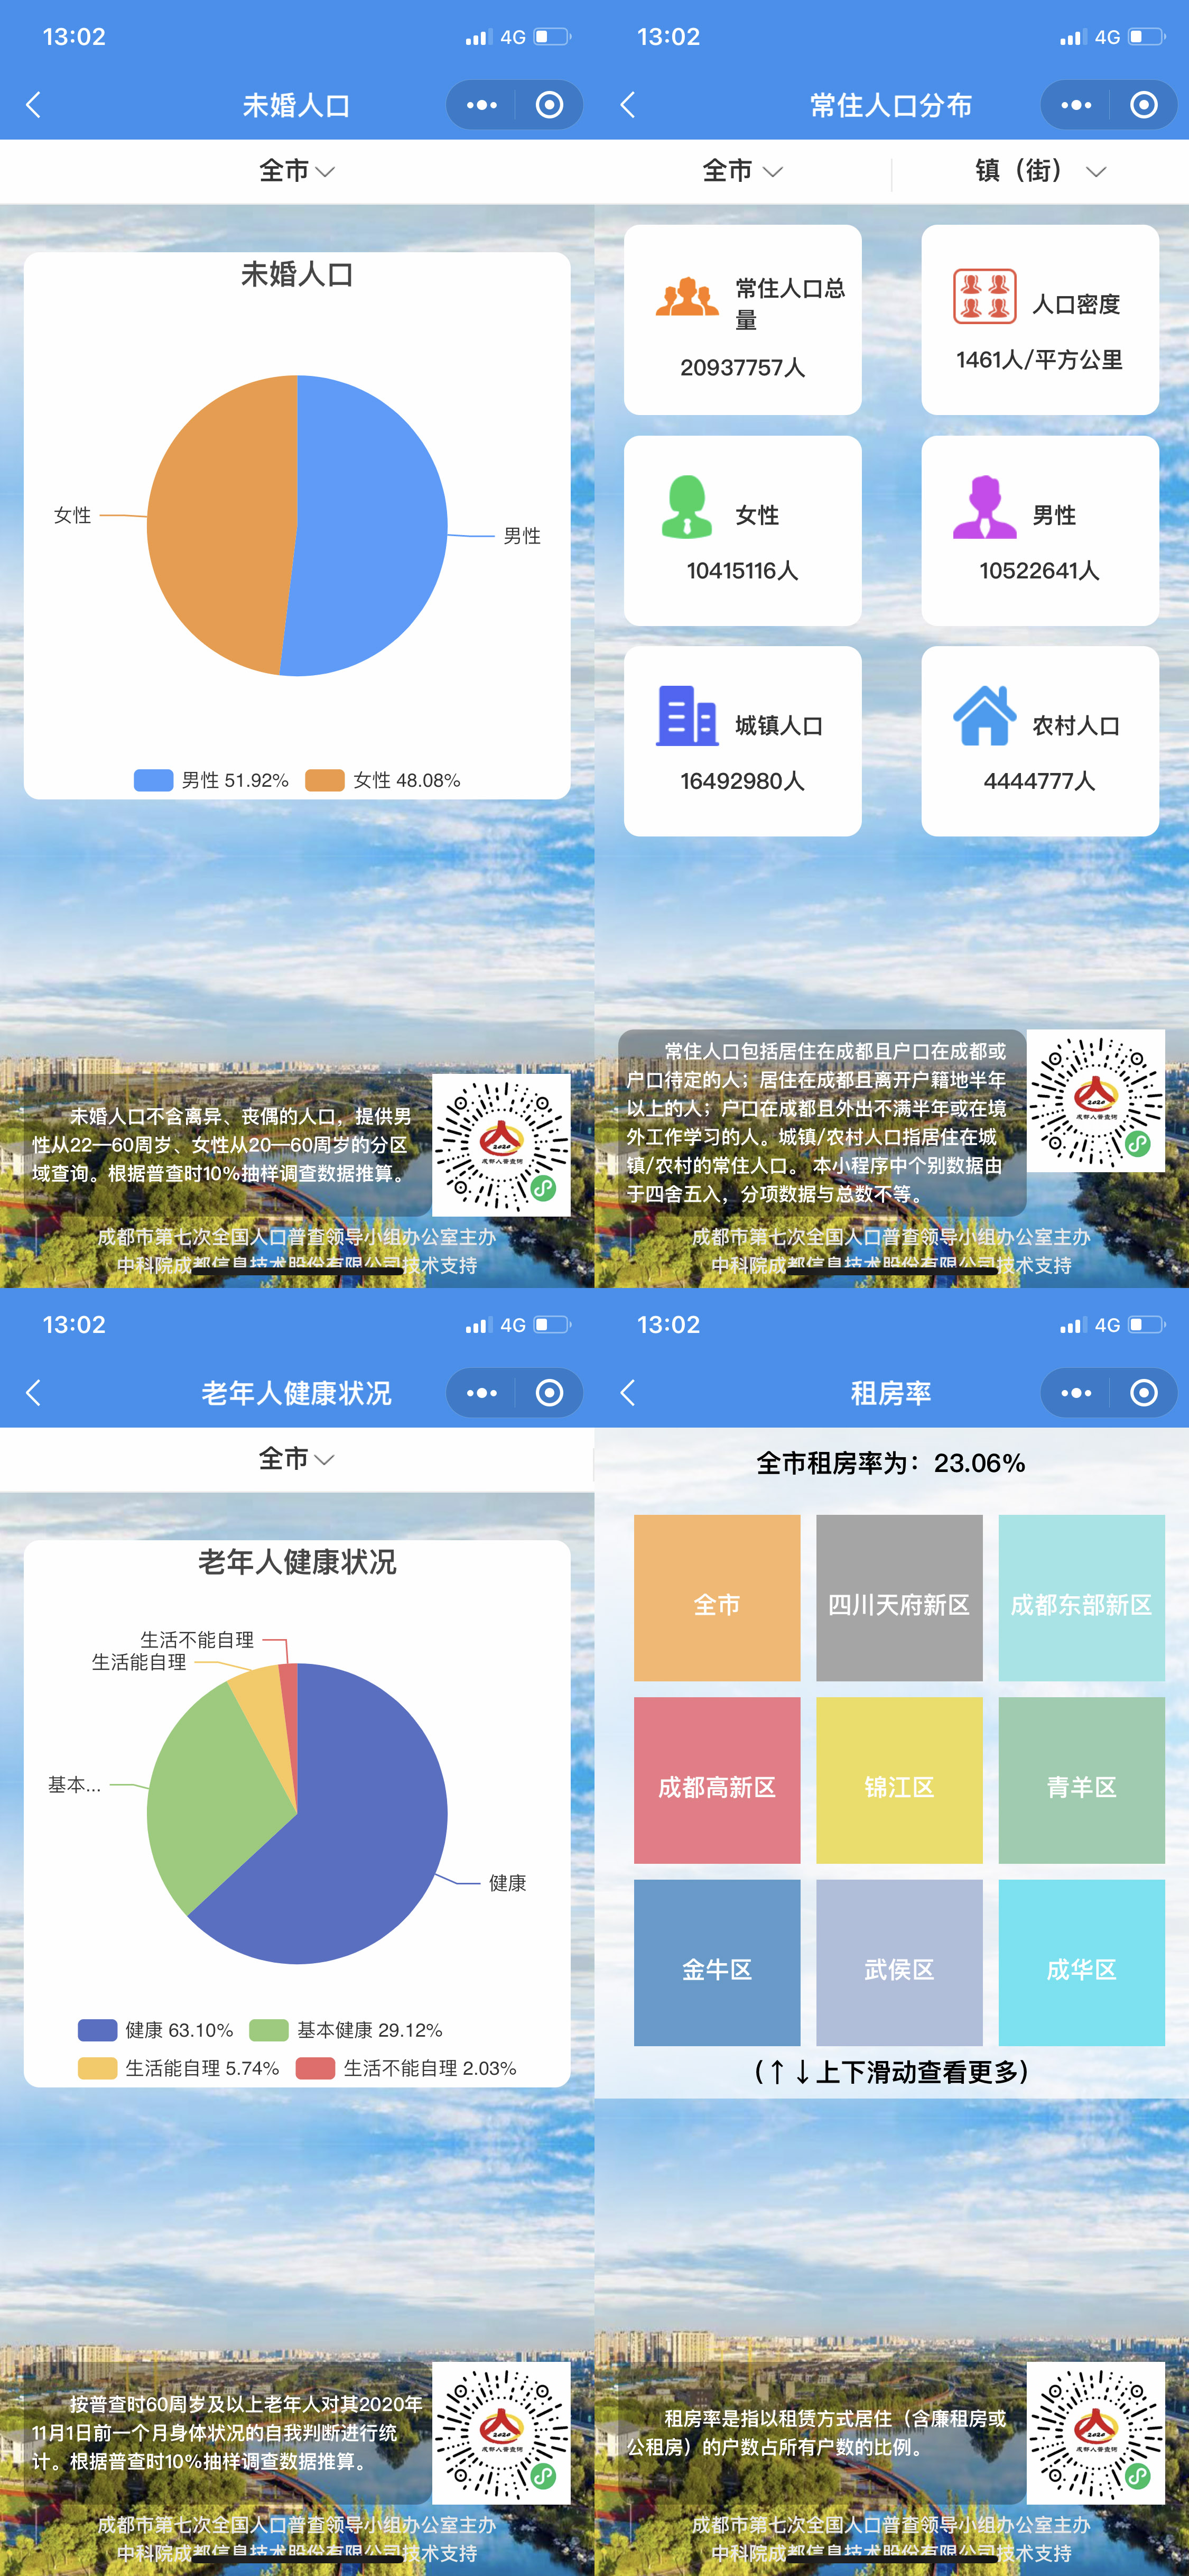
Task: Open the 成都高新区 district in rental rate
Action: pyautogui.click(x=716, y=1786)
